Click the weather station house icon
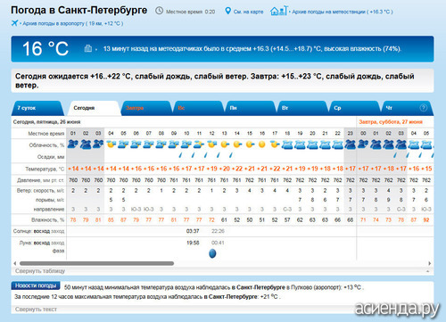446x322 pixels. 278,11
